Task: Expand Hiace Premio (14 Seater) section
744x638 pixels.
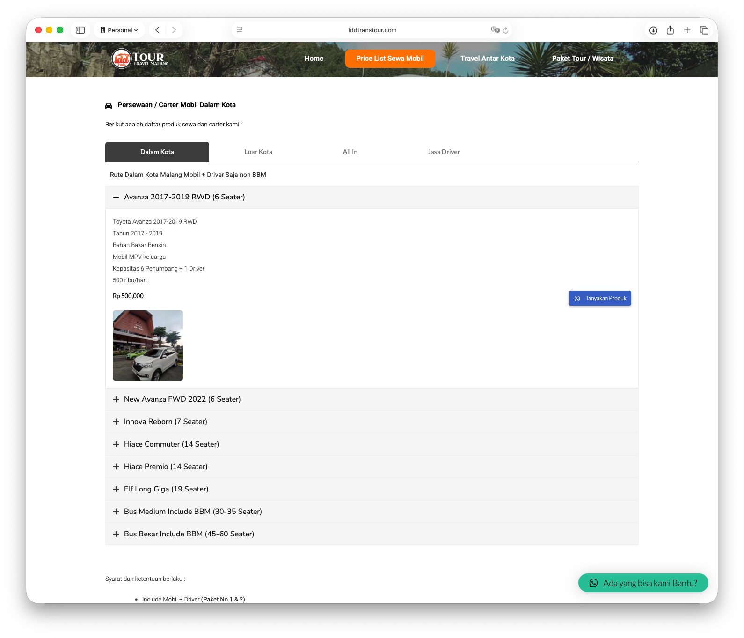Action: 372,467
